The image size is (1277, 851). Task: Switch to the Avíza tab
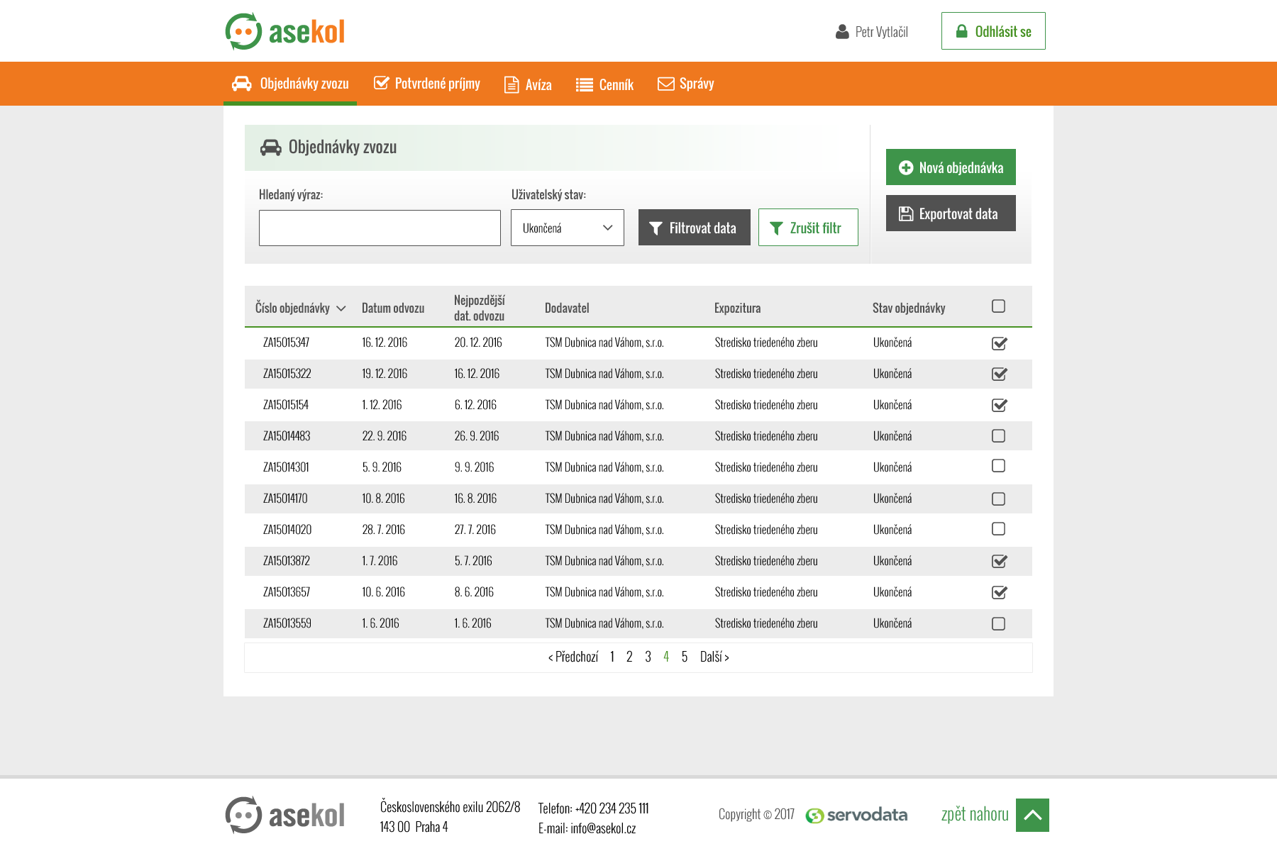[x=528, y=84]
